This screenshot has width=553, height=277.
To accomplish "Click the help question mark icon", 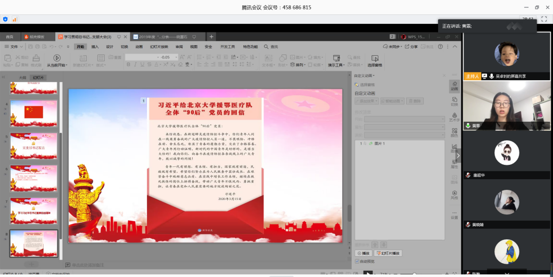I will (x=440, y=46).
